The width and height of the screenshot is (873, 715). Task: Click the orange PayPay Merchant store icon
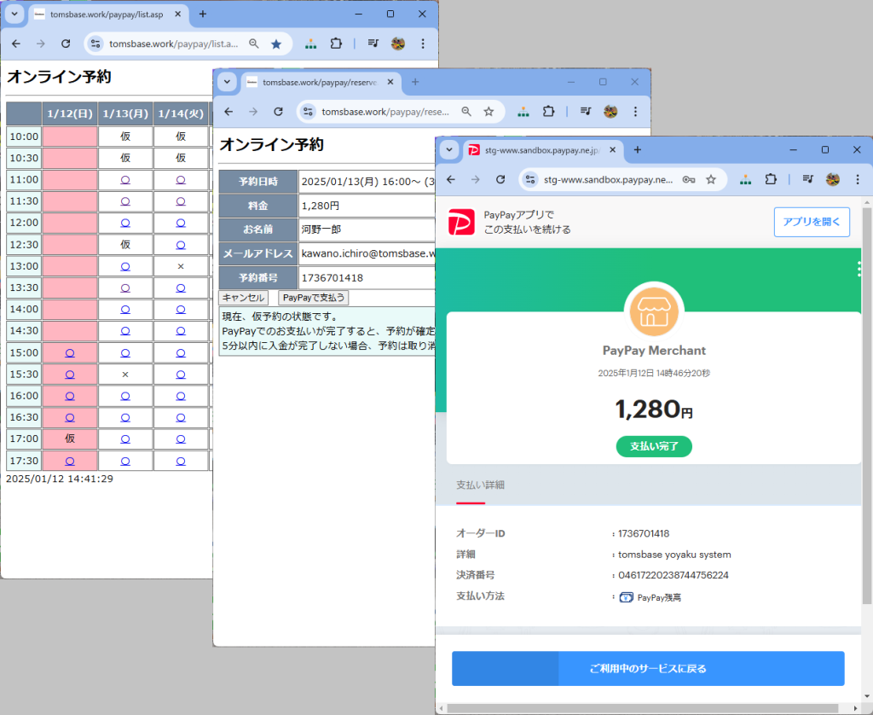click(x=654, y=311)
